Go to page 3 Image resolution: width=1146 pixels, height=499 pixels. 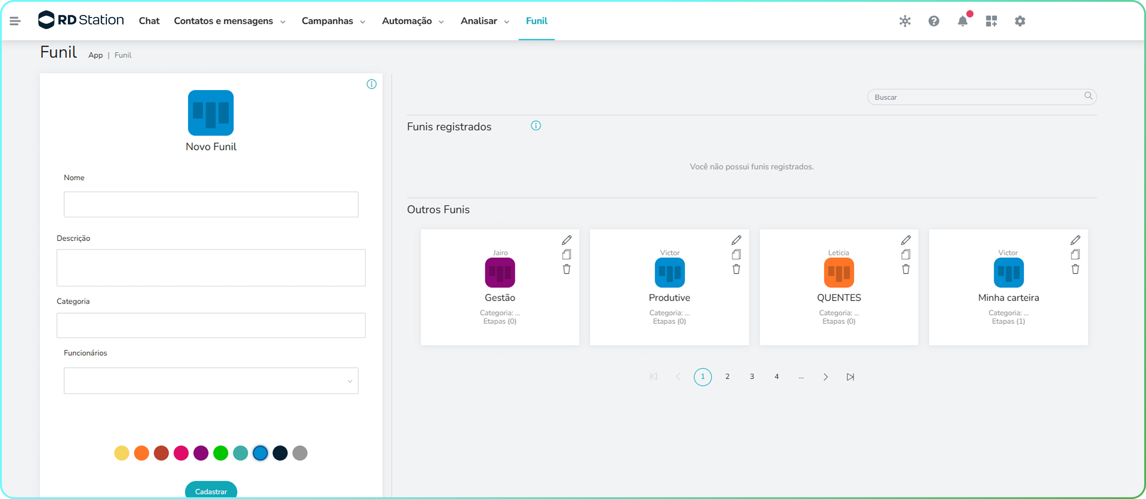752,376
